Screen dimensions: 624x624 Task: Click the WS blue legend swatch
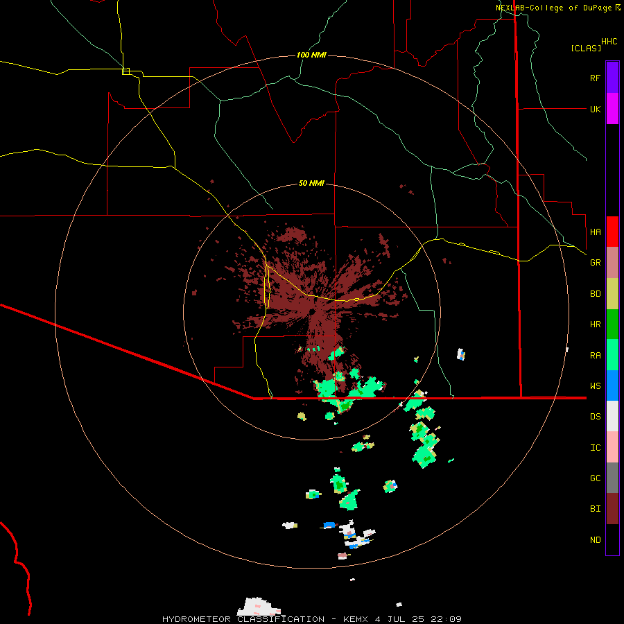612,385
